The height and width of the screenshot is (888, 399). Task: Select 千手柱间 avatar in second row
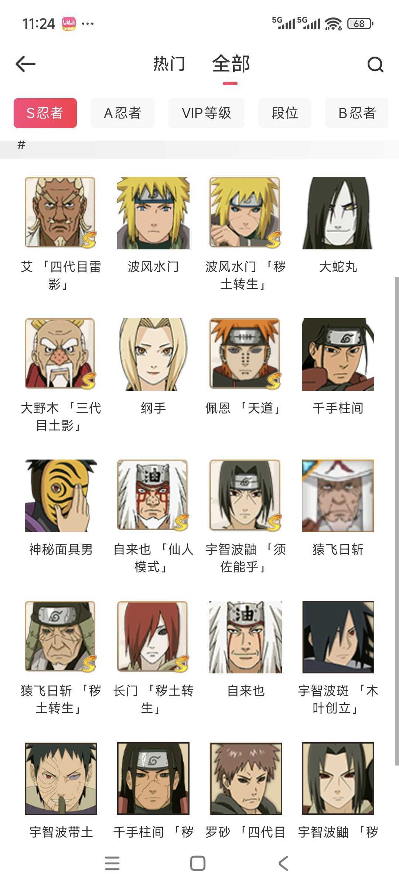(x=338, y=354)
